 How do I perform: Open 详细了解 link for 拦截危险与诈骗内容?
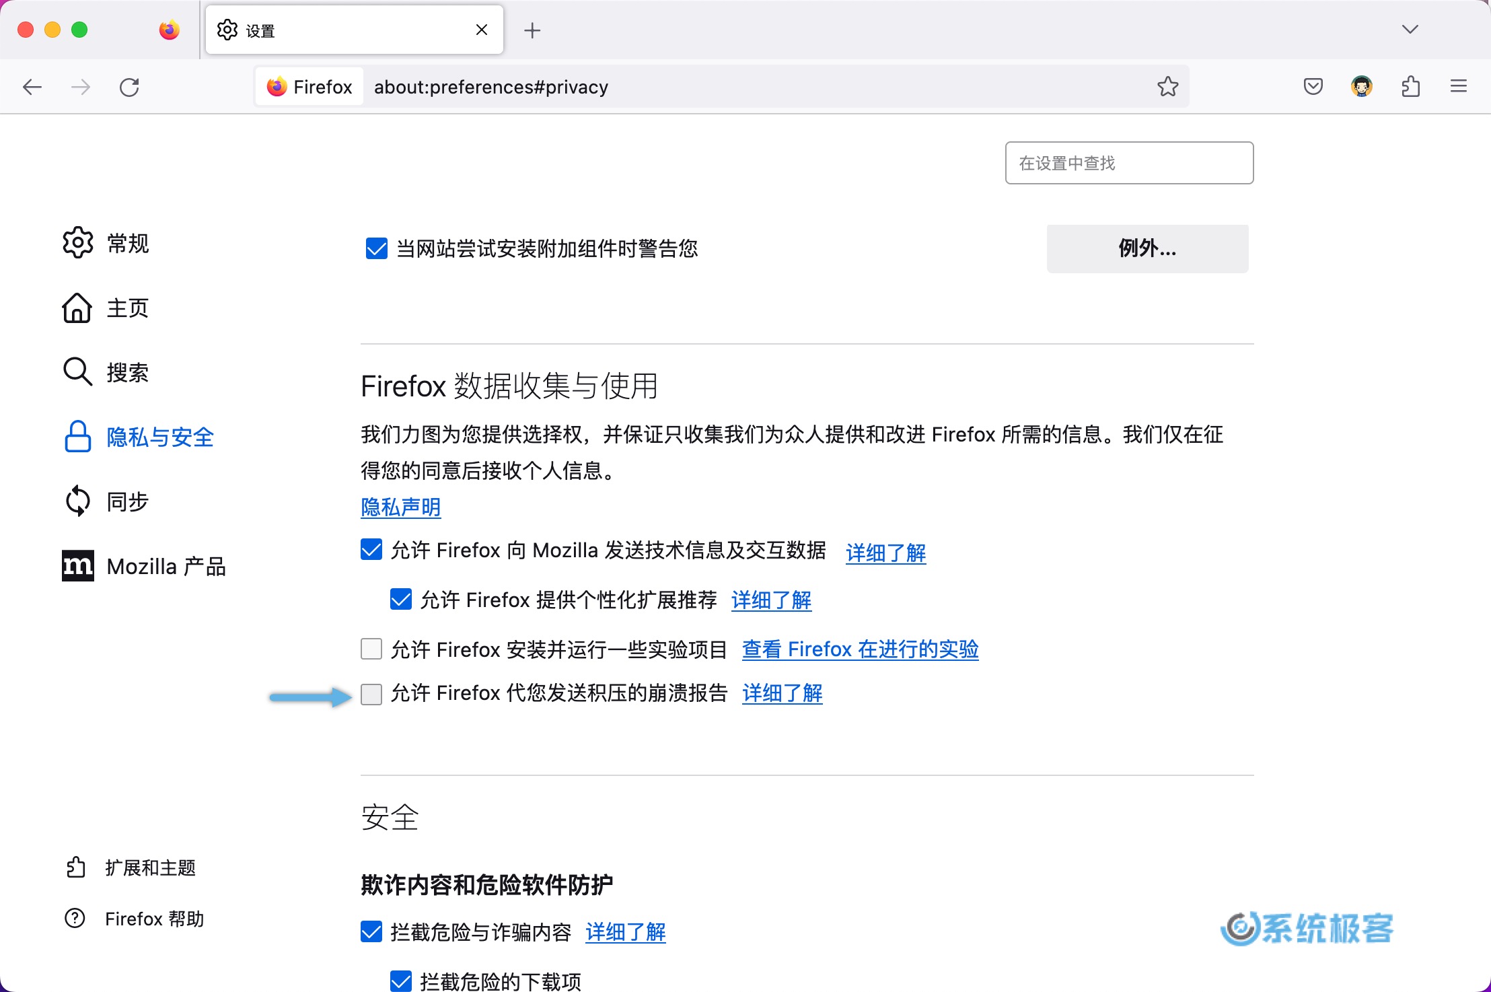(626, 931)
